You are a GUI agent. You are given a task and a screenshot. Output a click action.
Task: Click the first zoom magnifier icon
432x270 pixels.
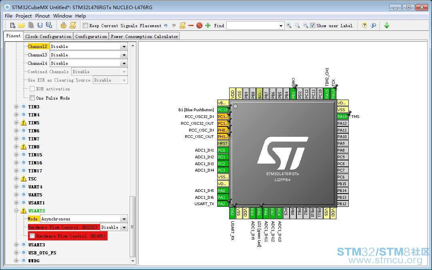(289, 26)
